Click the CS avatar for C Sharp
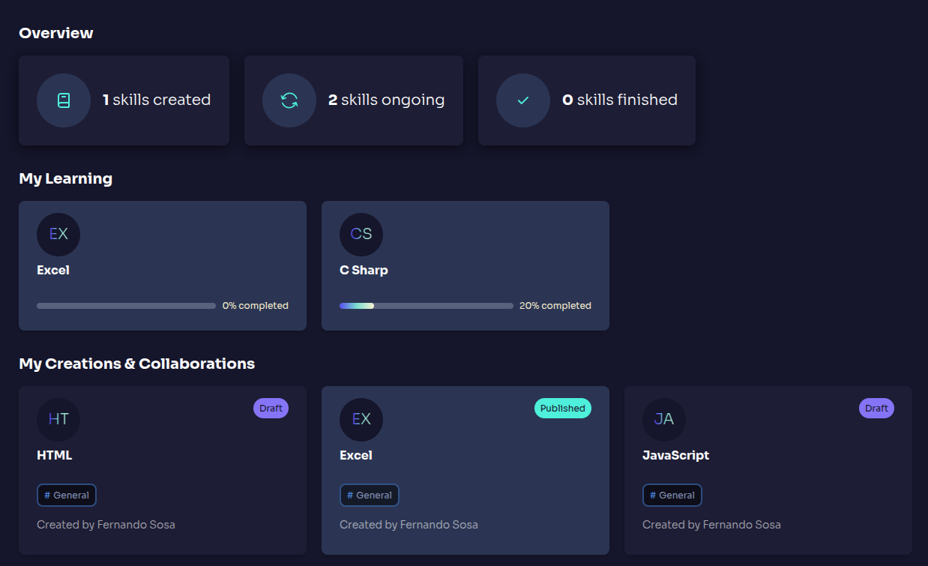The height and width of the screenshot is (566, 928). [x=361, y=234]
